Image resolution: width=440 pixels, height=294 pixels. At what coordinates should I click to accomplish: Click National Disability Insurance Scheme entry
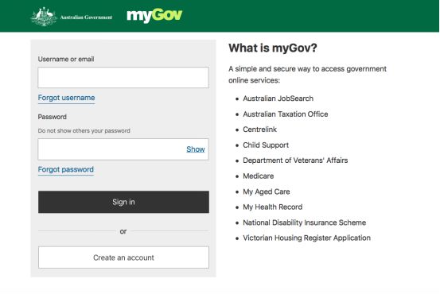tap(304, 222)
